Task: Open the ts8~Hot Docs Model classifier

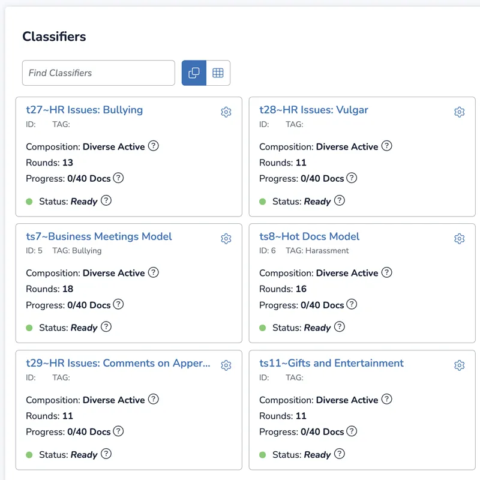Action: [309, 236]
